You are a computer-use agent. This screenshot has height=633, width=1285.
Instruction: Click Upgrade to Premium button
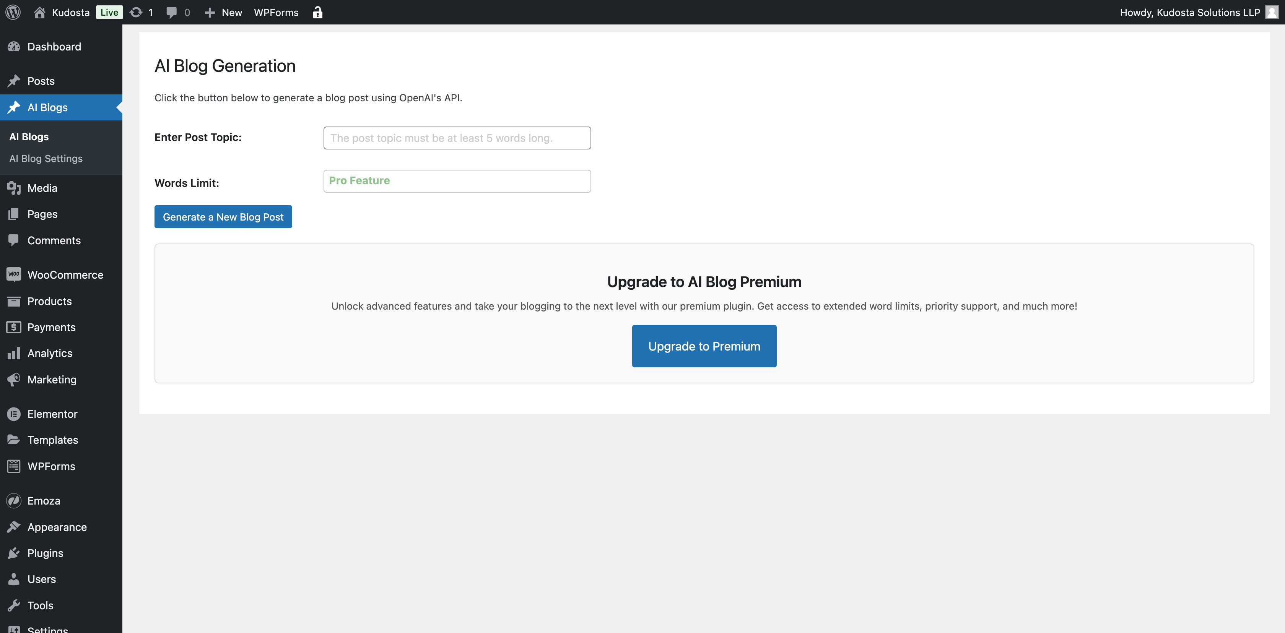(x=704, y=346)
